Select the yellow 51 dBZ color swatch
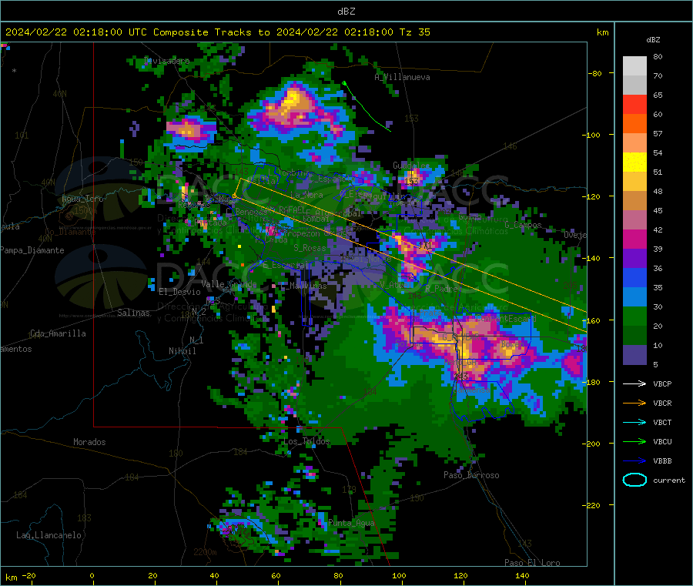 (x=634, y=162)
